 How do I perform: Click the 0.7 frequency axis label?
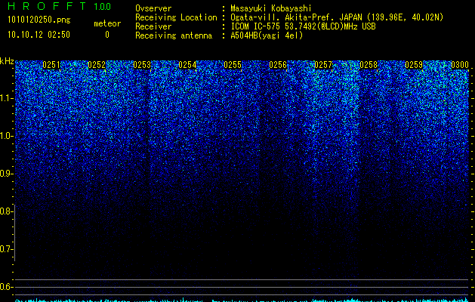(7, 249)
